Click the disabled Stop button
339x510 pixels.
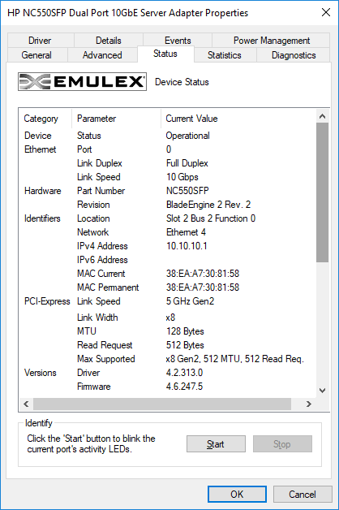(x=282, y=444)
